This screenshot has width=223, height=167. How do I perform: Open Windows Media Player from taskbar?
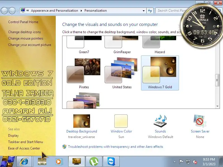pyautogui.click(x=59, y=161)
